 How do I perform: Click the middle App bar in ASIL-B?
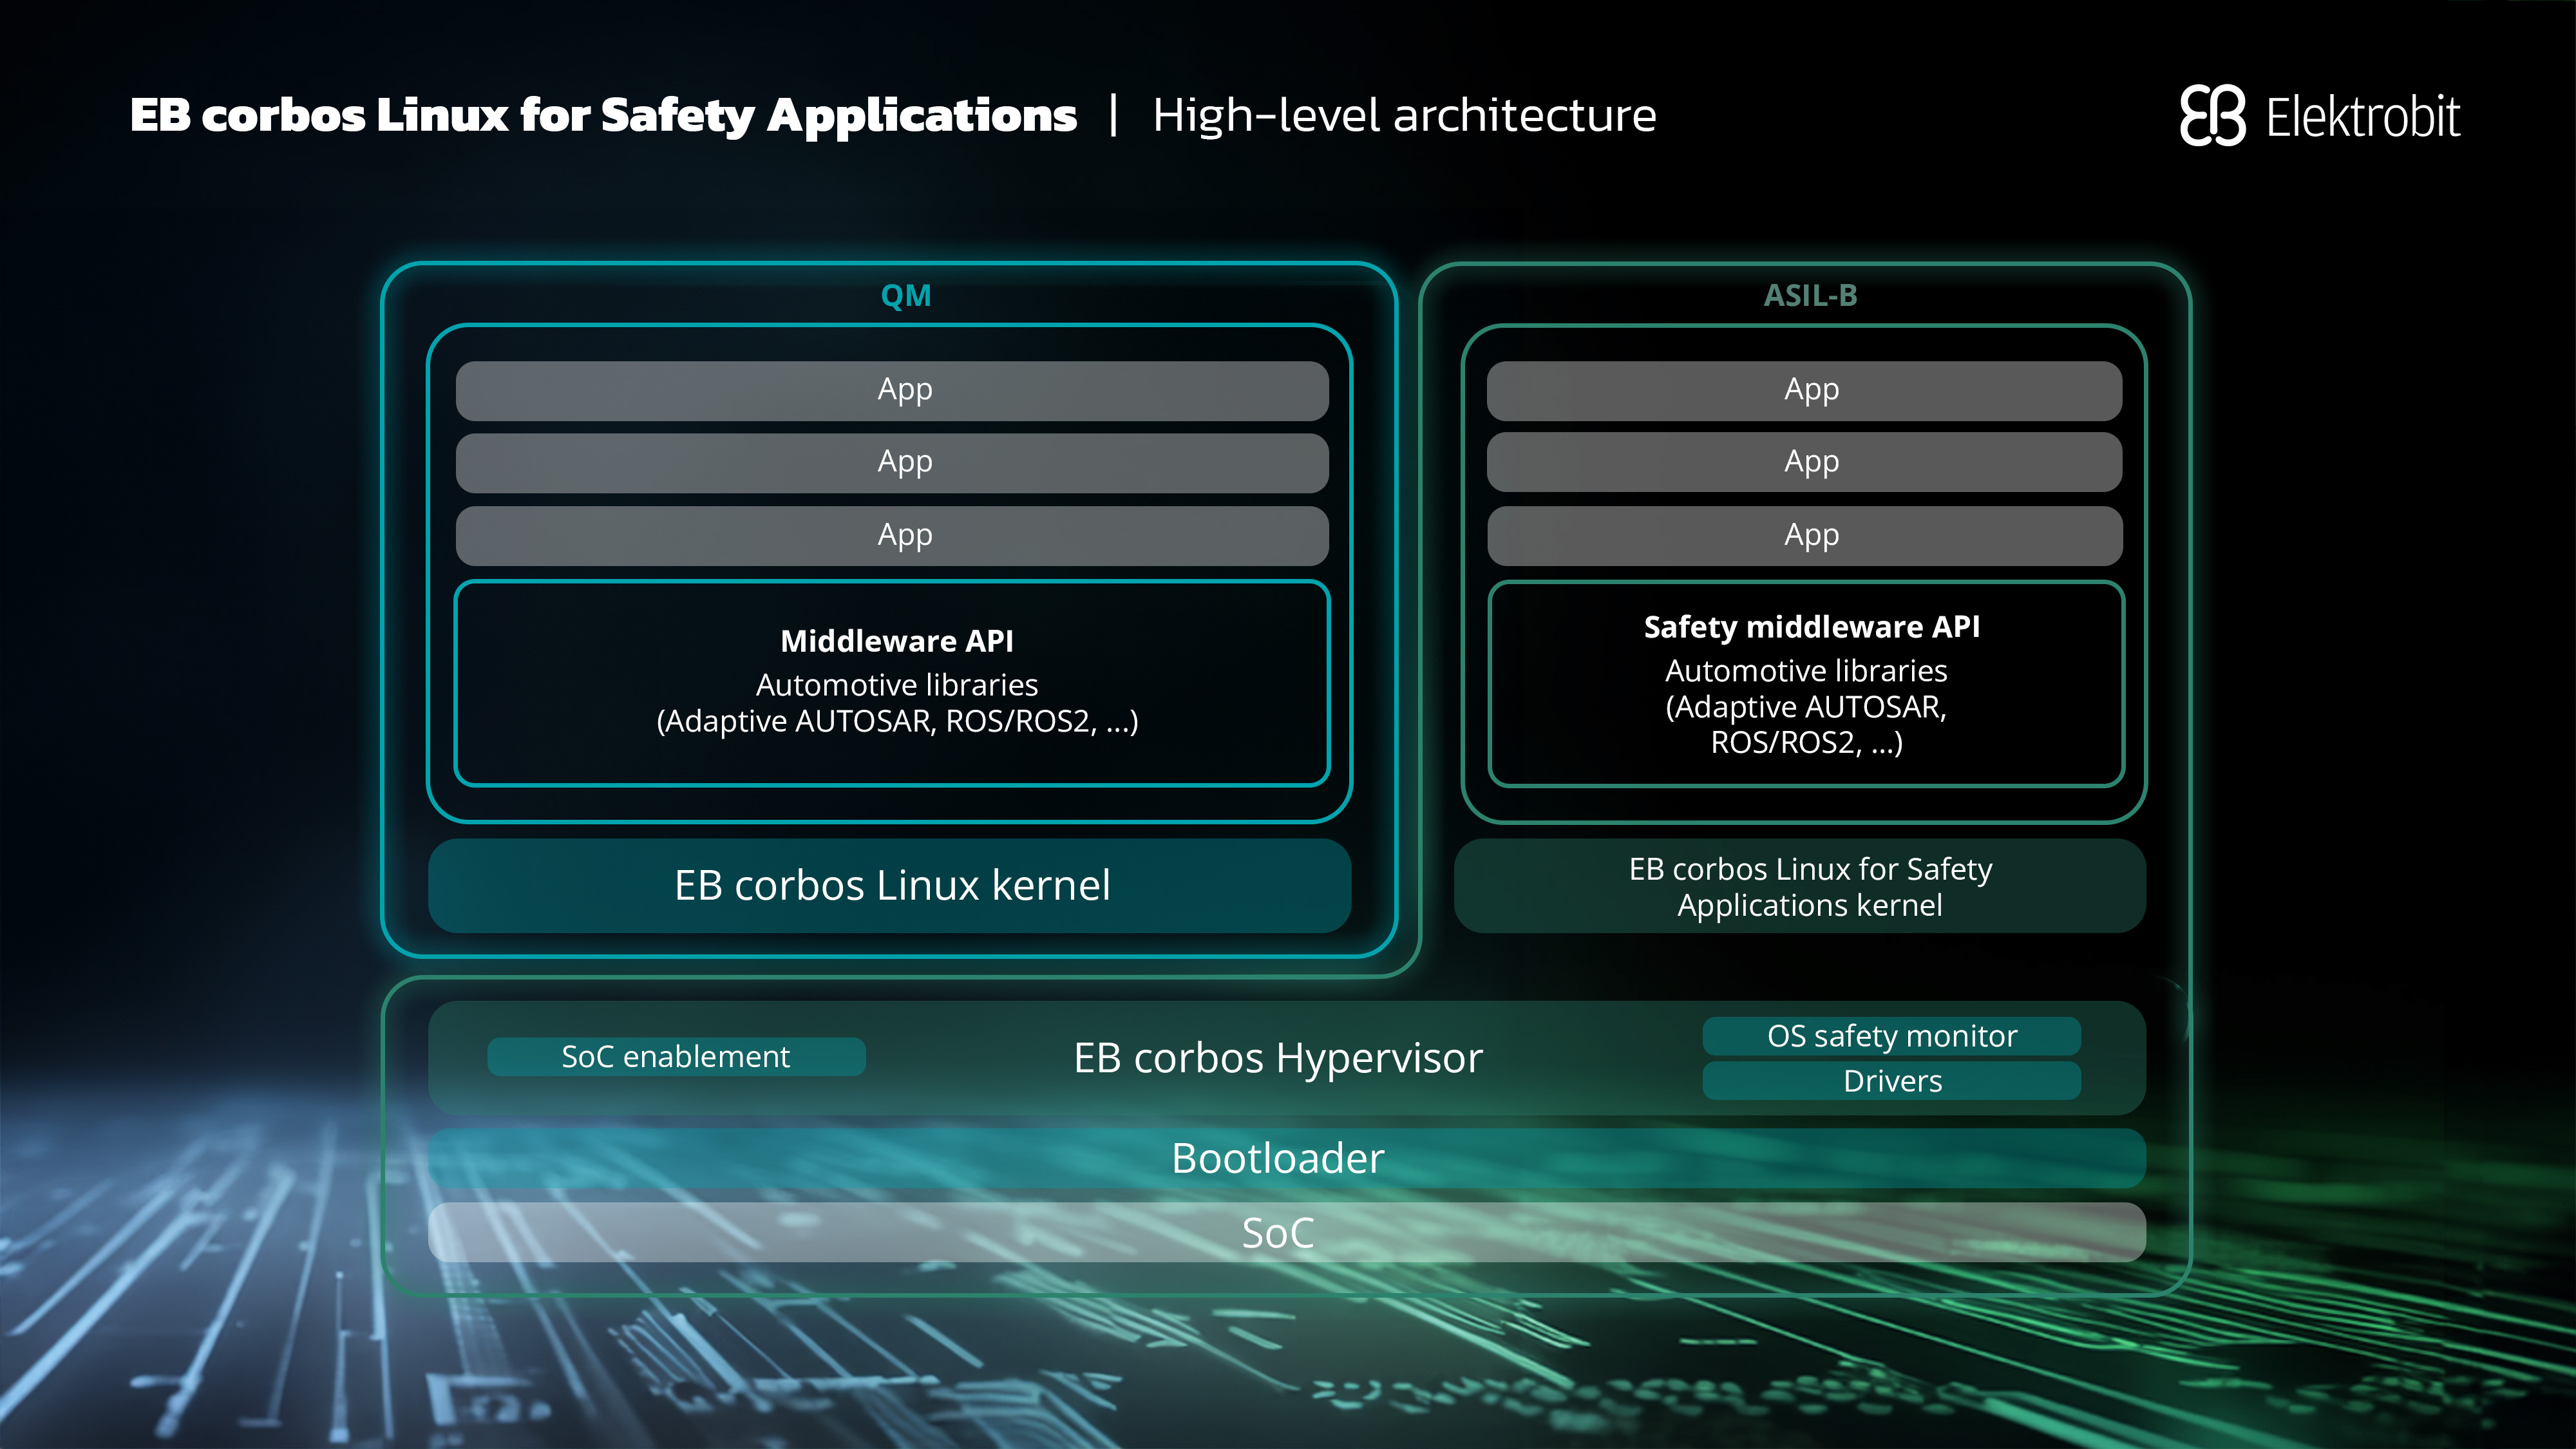(1804, 462)
